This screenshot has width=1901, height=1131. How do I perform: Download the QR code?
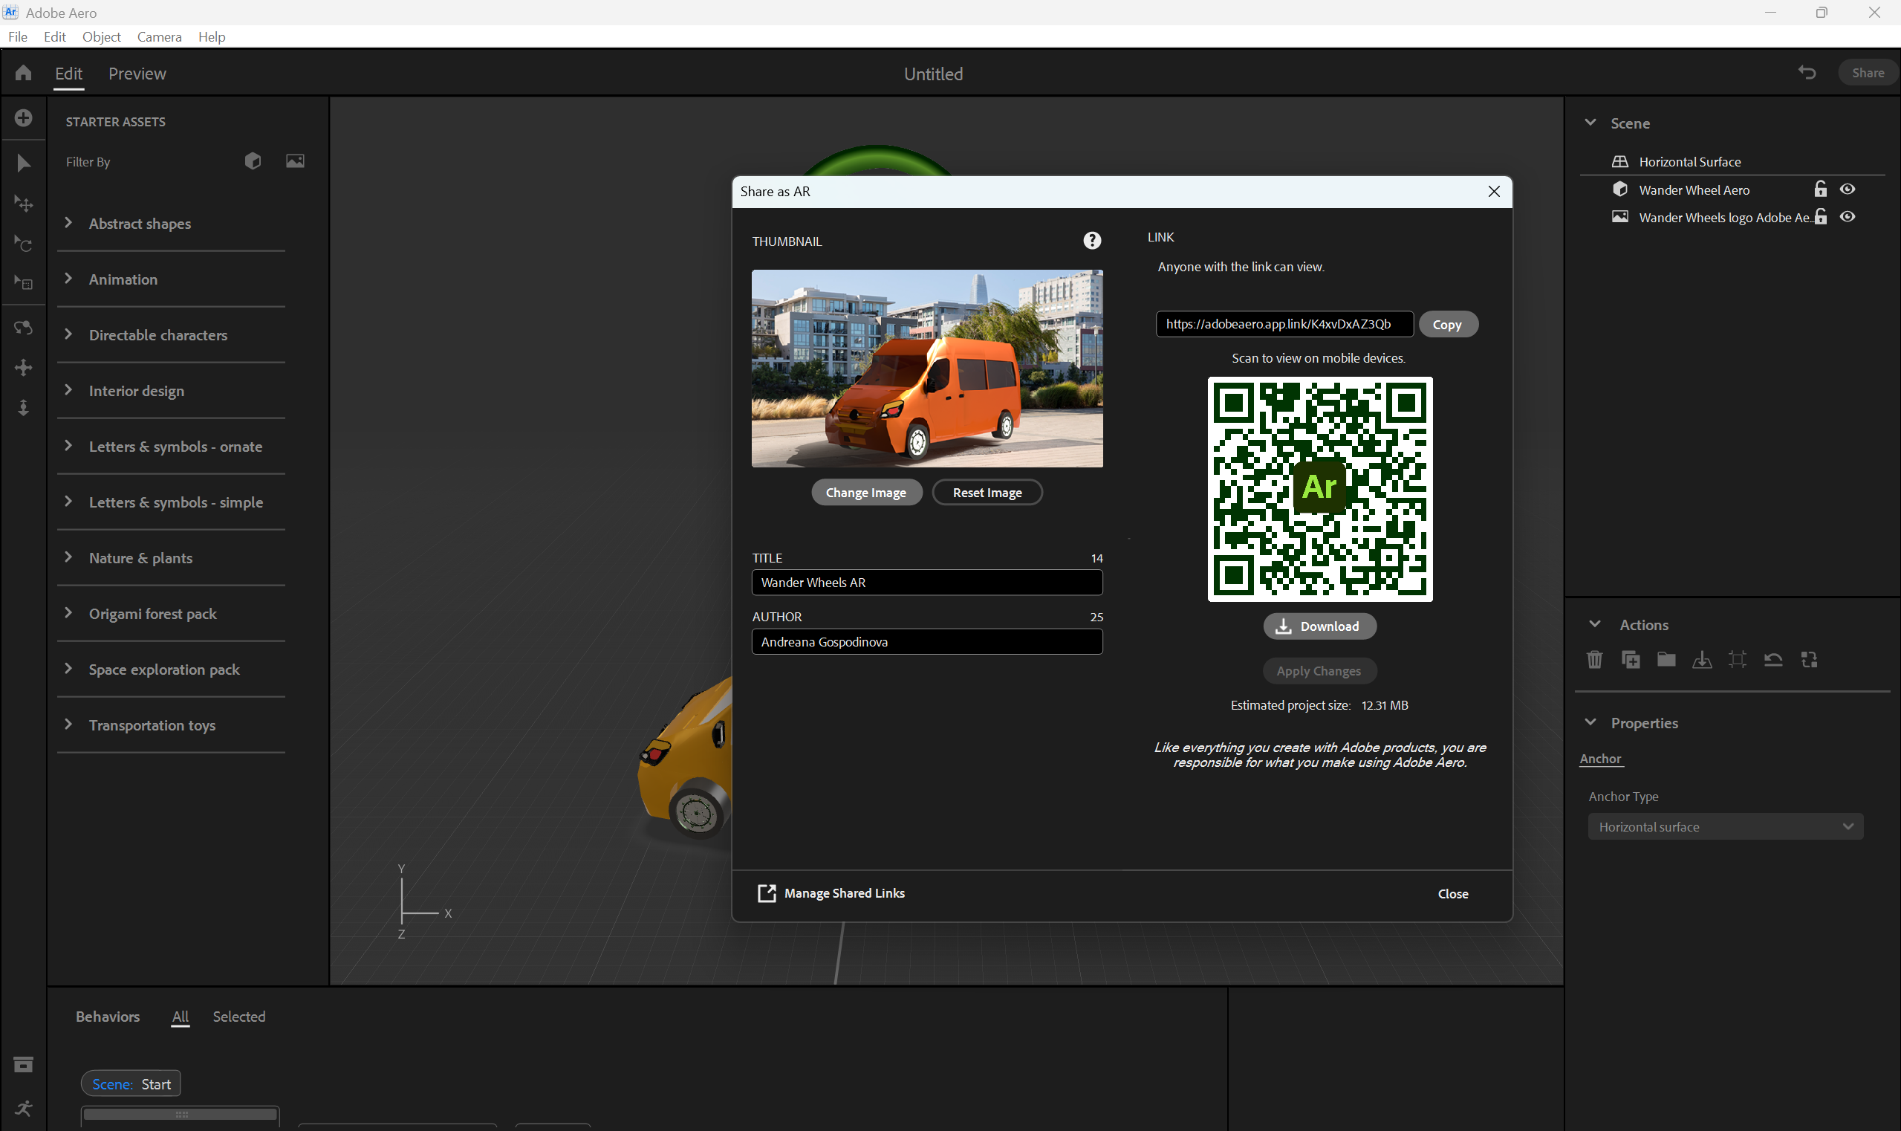tap(1319, 626)
